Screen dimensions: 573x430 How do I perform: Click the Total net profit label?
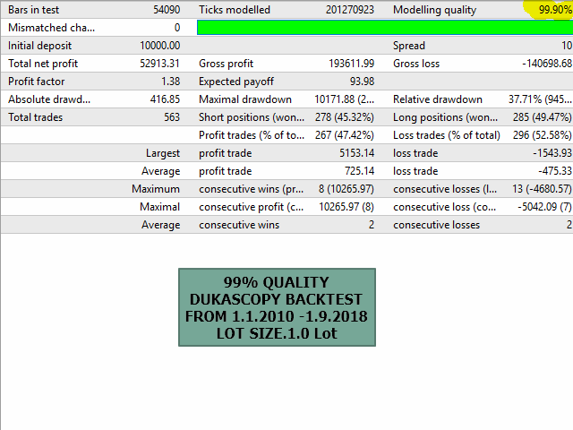pos(43,64)
